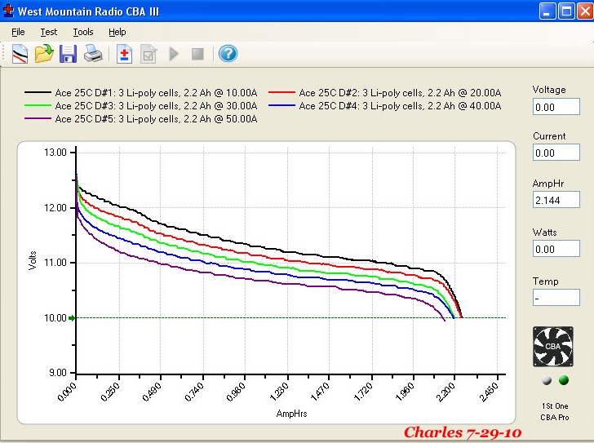This screenshot has width=594, height=443.
Task: Start a new battery test icon
Action: click(x=124, y=54)
